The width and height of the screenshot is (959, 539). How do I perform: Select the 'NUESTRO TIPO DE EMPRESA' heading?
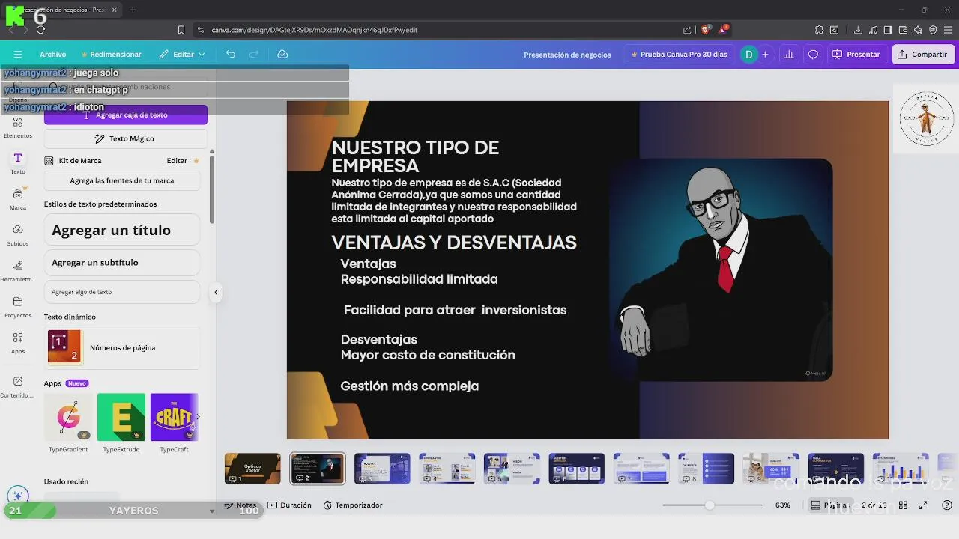click(415, 156)
